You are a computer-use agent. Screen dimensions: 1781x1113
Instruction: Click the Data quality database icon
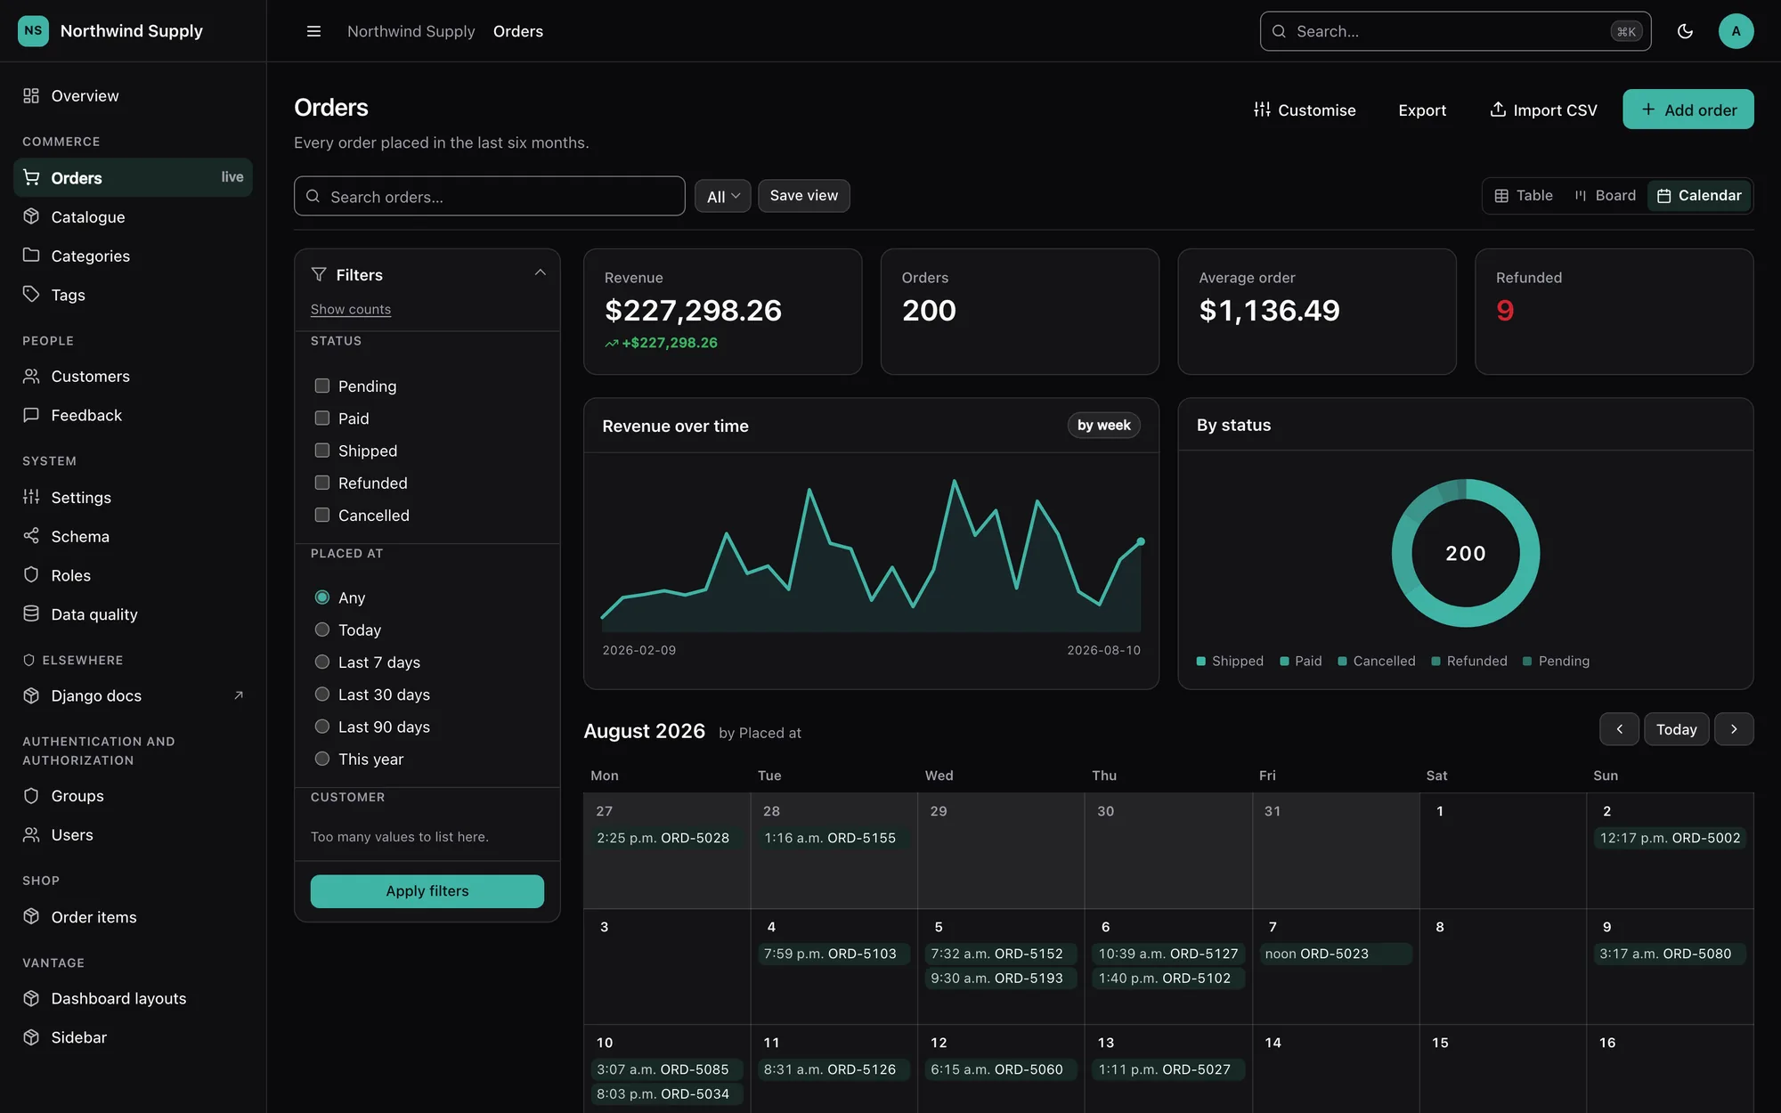pos(31,613)
